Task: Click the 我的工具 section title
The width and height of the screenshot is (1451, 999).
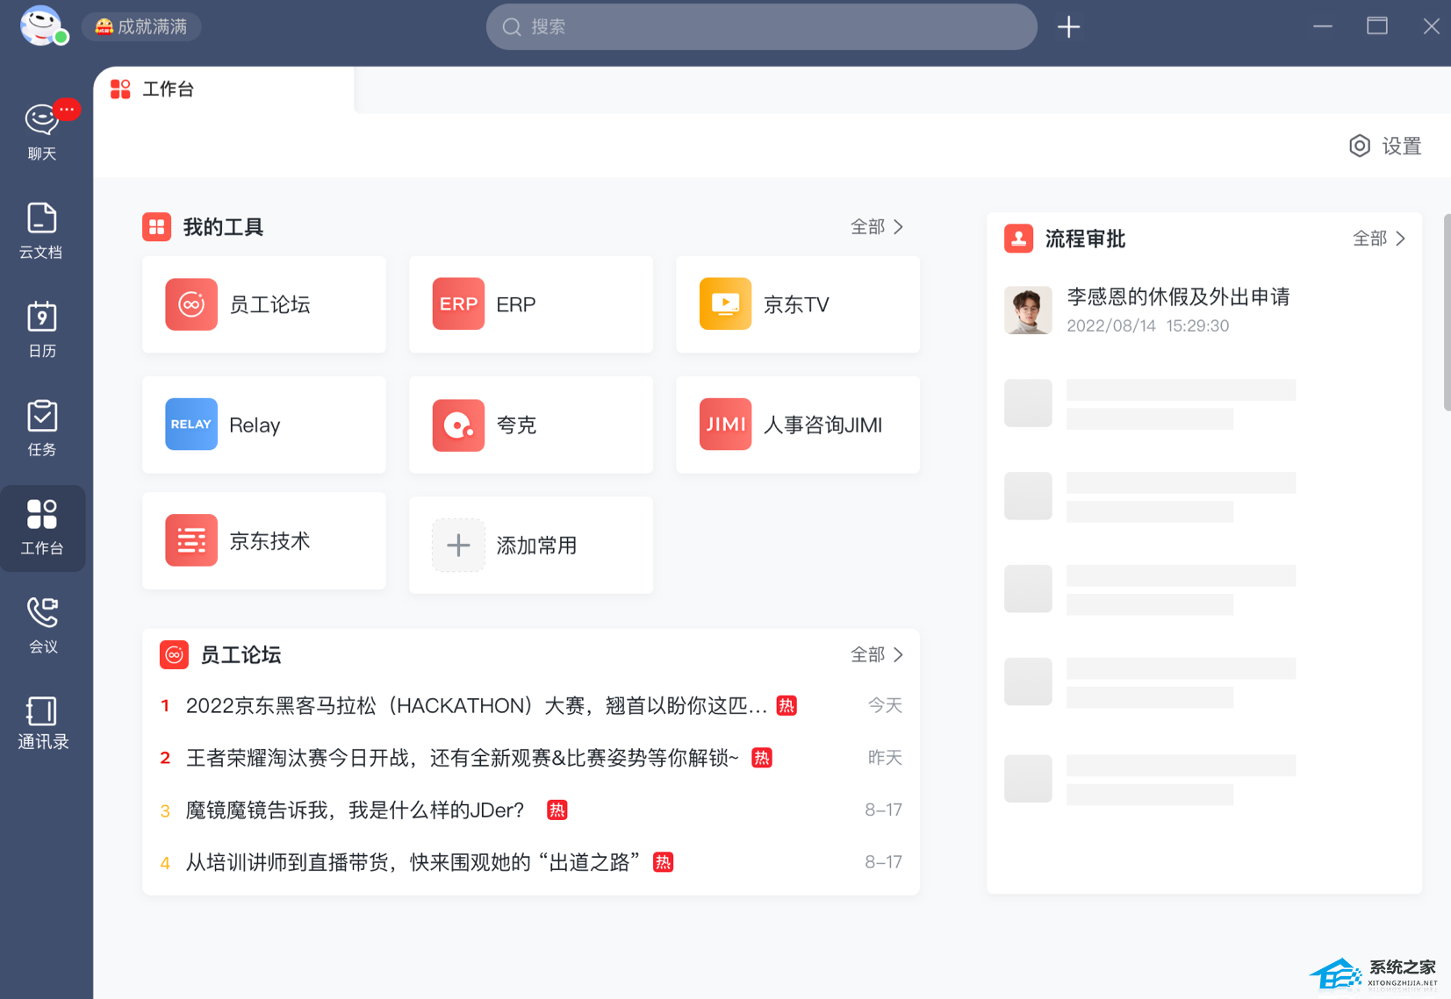Action: pyautogui.click(x=223, y=227)
